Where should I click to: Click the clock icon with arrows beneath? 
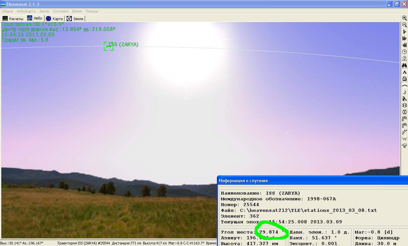click(x=404, y=58)
